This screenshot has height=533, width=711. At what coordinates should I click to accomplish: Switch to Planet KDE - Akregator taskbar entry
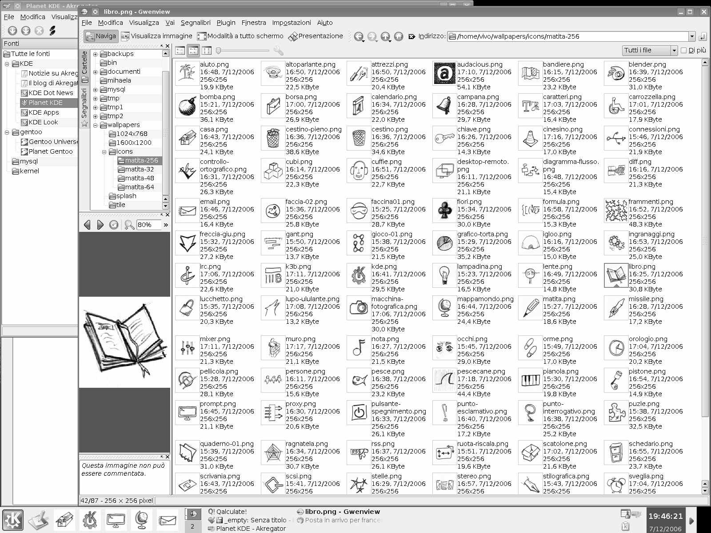point(247,529)
